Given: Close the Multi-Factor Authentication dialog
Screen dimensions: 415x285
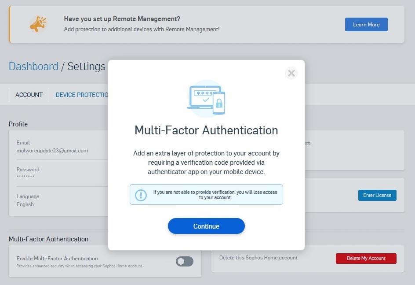Looking at the screenshot, I should click(291, 74).
